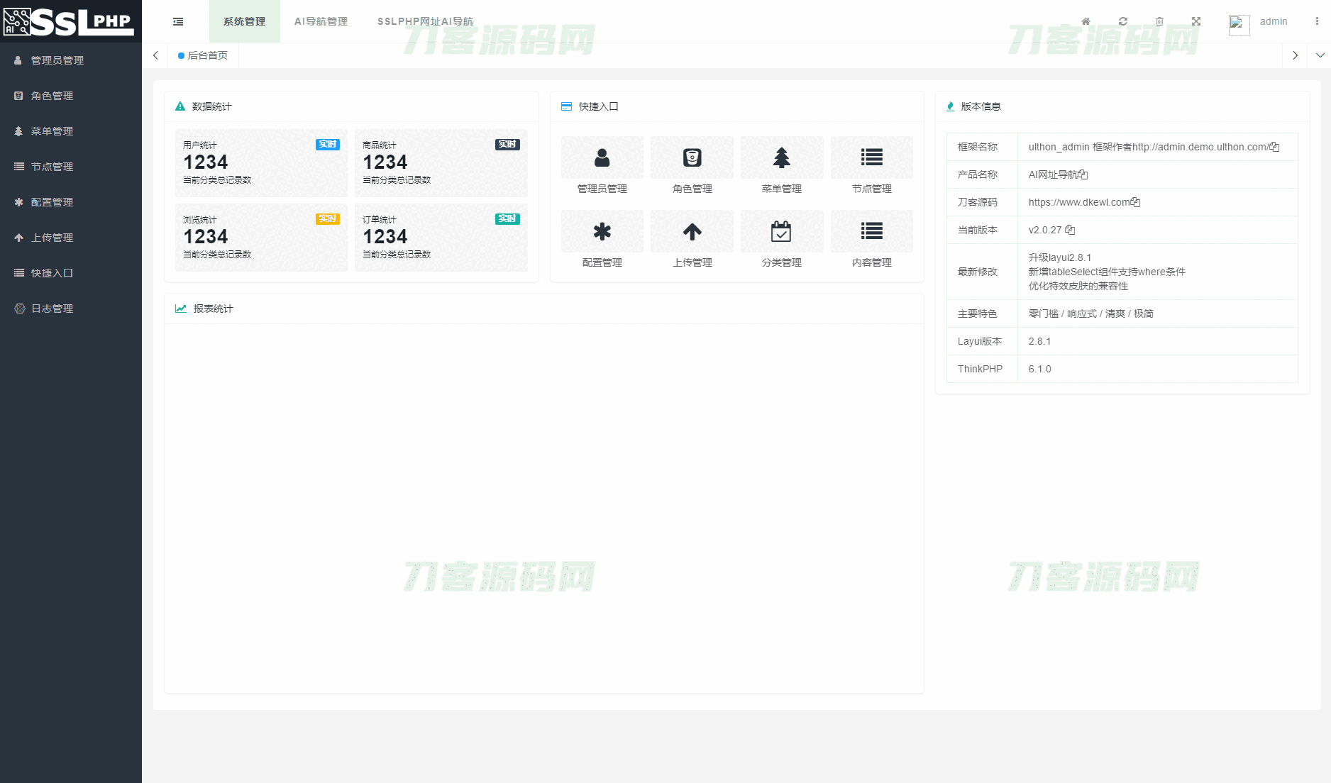Select the 系统管理 top tab

click(x=244, y=22)
